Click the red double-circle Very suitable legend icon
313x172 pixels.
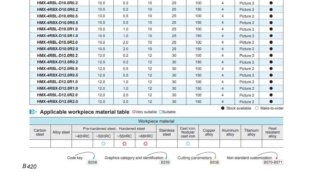(x=134, y=112)
